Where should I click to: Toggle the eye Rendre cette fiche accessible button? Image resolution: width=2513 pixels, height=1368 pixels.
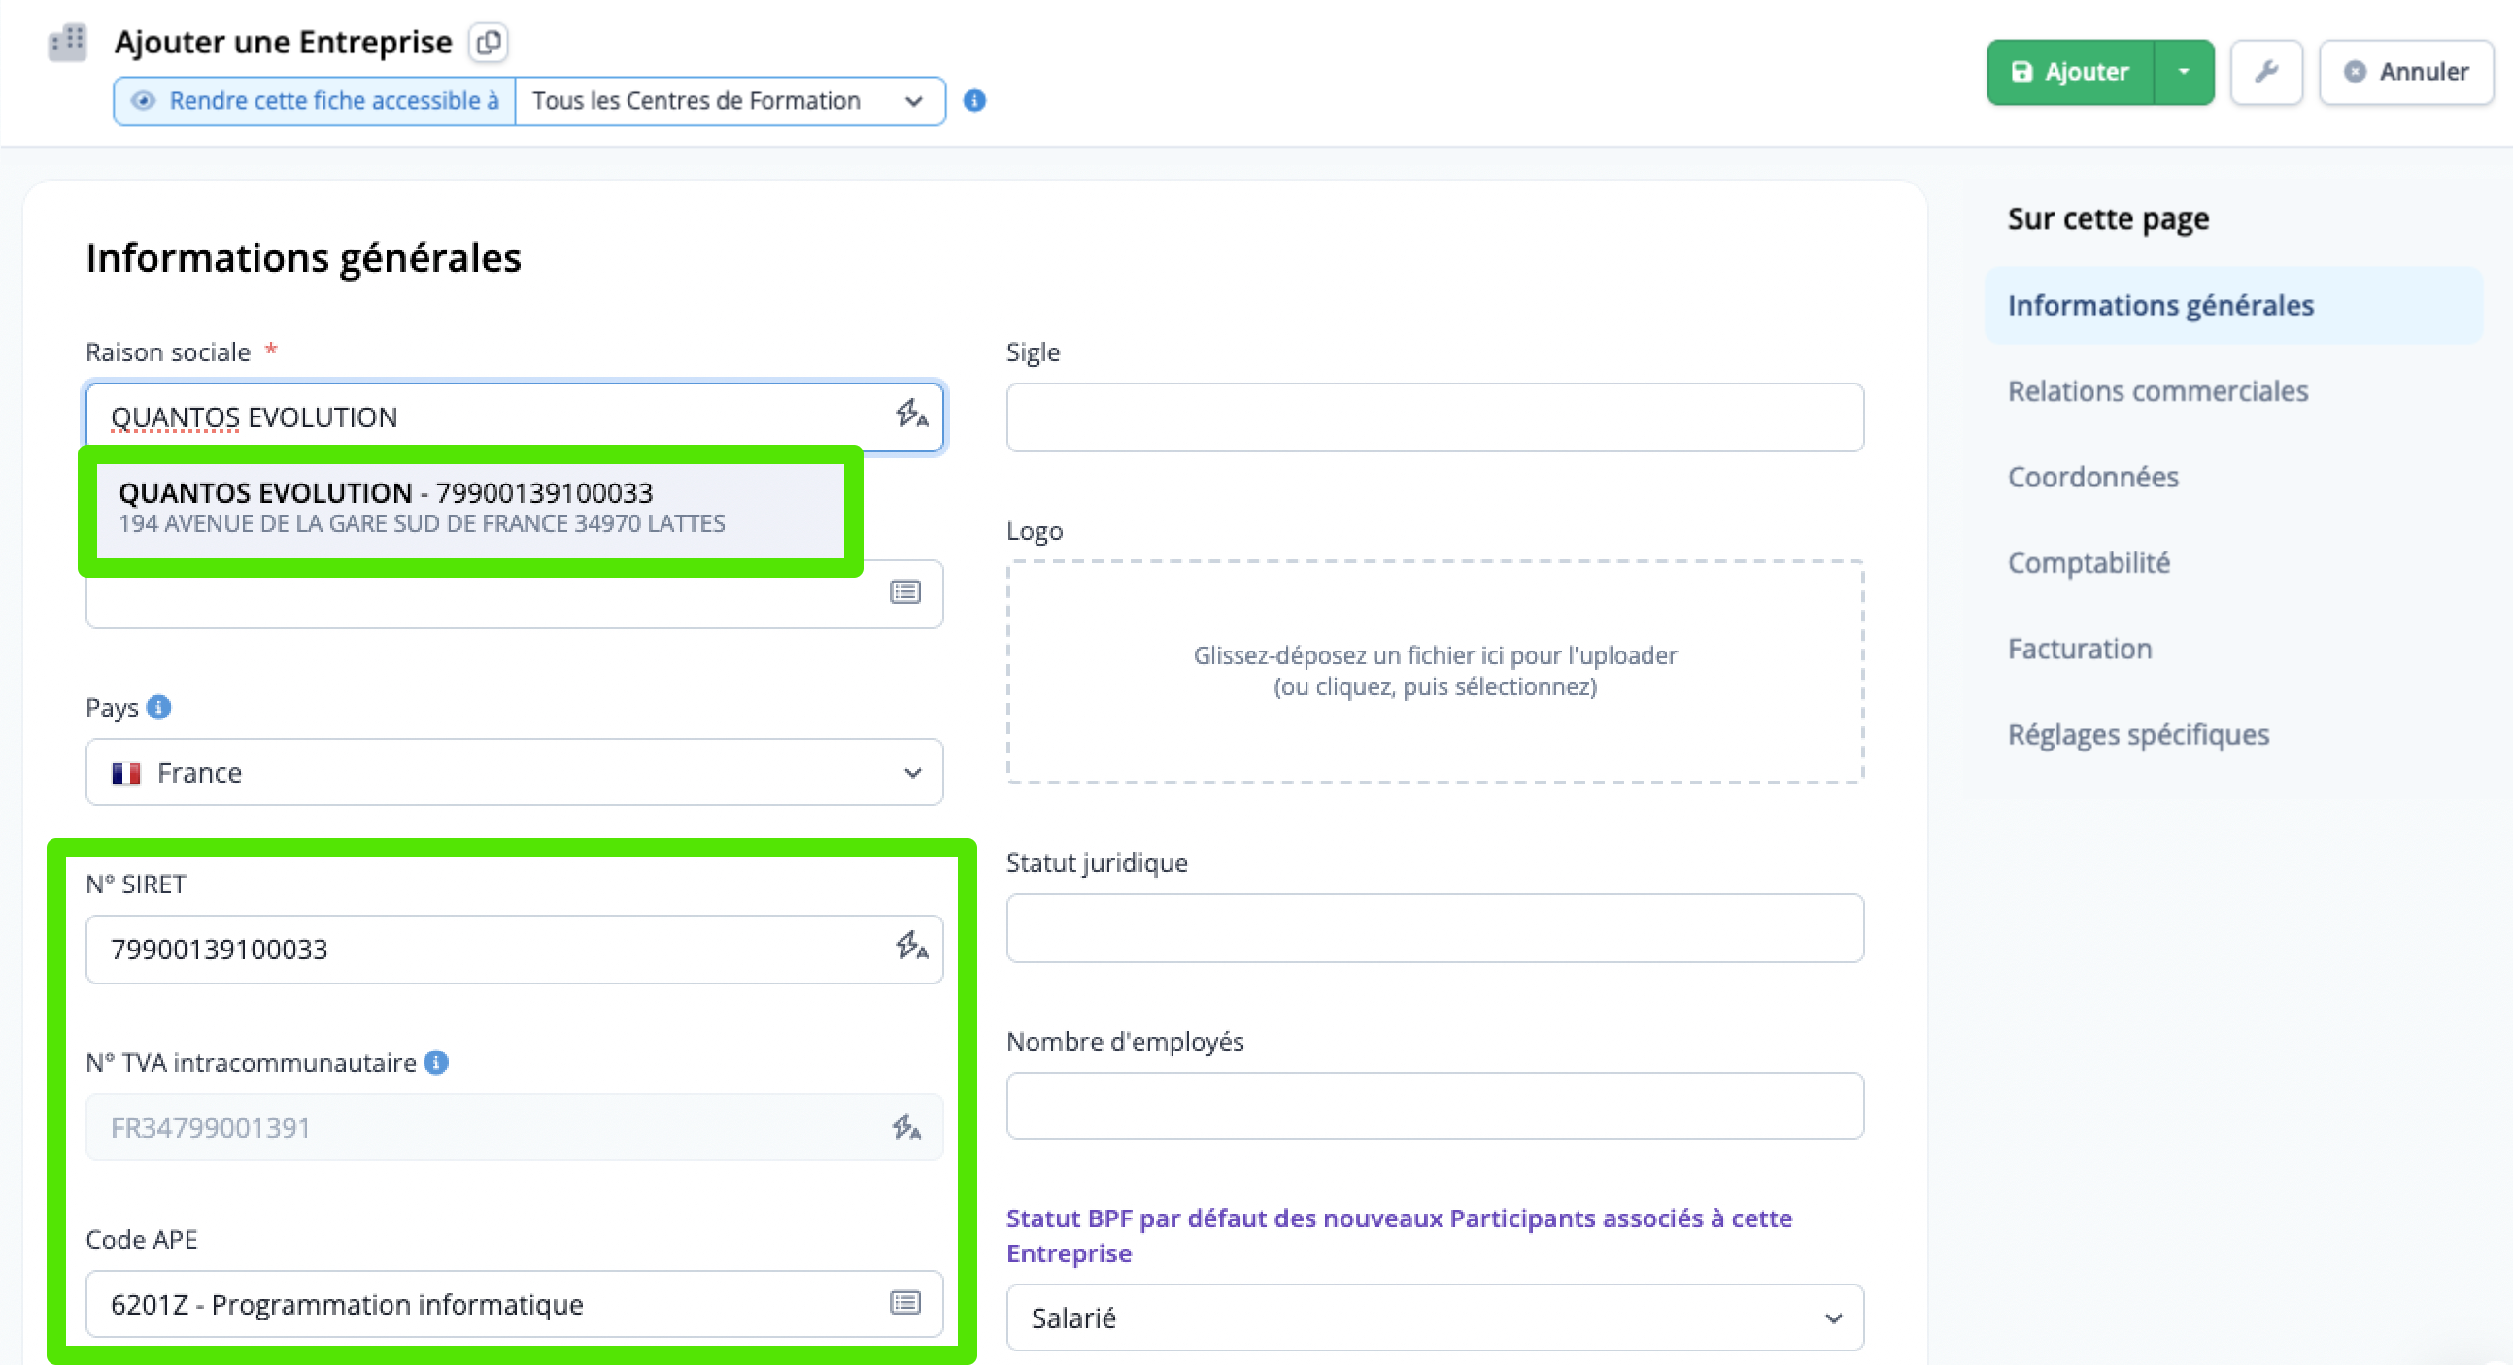314,100
